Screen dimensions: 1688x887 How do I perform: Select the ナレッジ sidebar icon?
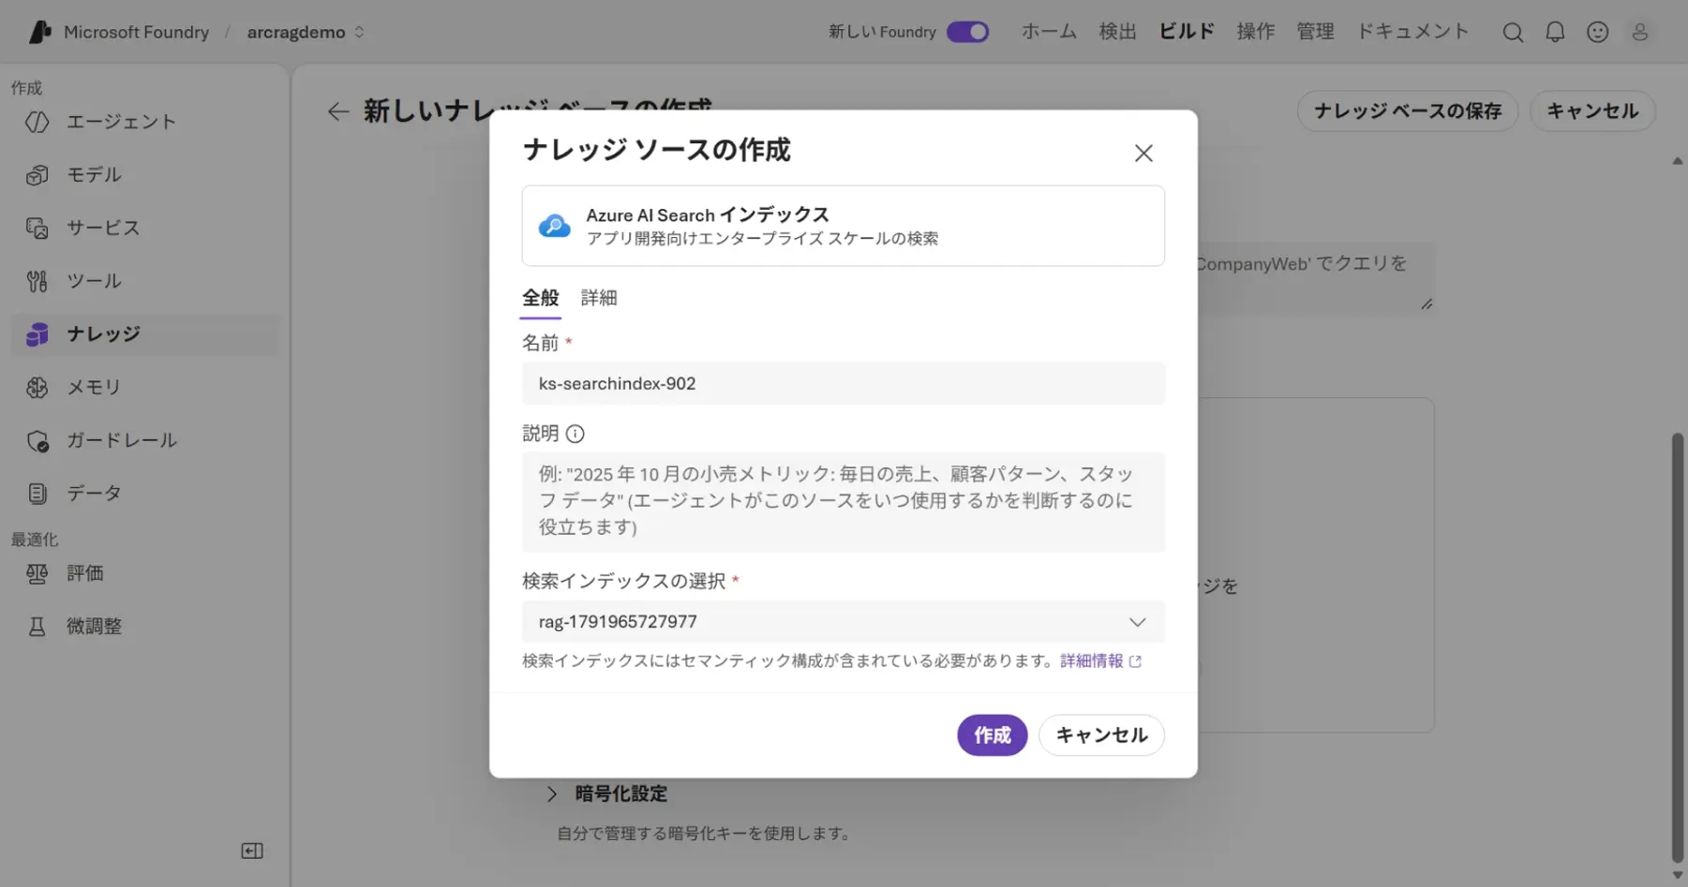(37, 334)
